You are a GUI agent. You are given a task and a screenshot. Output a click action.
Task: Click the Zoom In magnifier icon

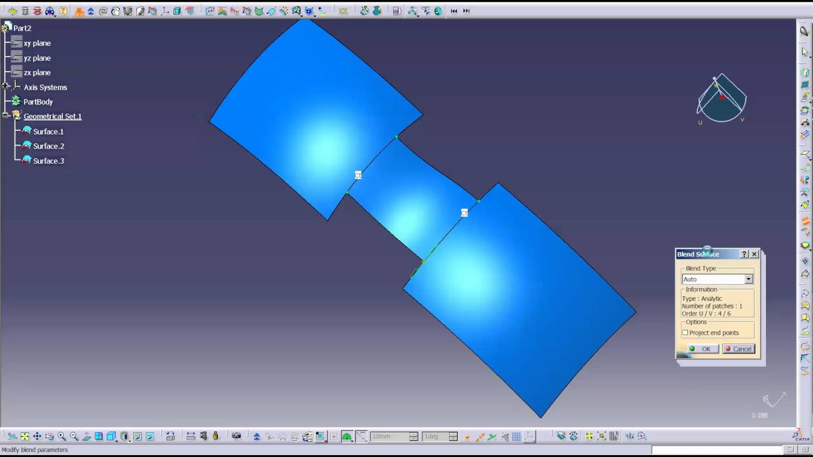click(62, 436)
